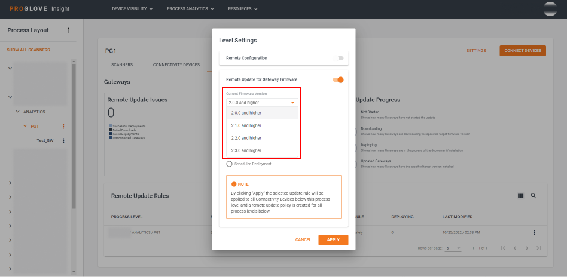Select the Scheduled Deployment radio button
This screenshot has height=277, width=567.
point(230,164)
